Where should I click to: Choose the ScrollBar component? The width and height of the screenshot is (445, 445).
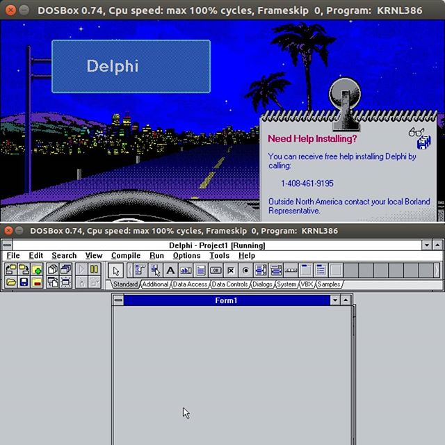291,270
